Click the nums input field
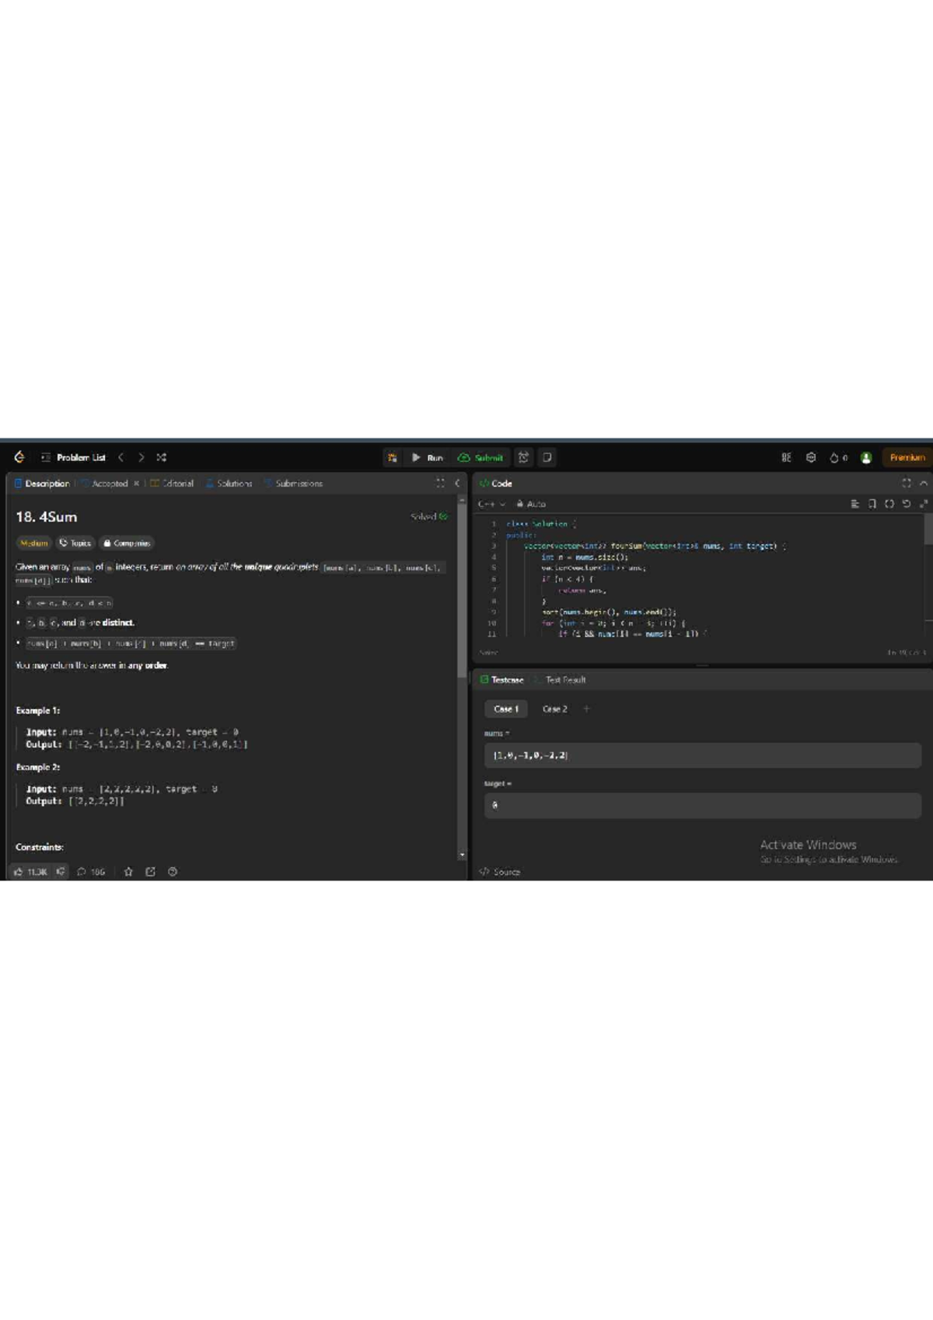The width and height of the screenshot is (933, 1320). click(x=703, y=755)
